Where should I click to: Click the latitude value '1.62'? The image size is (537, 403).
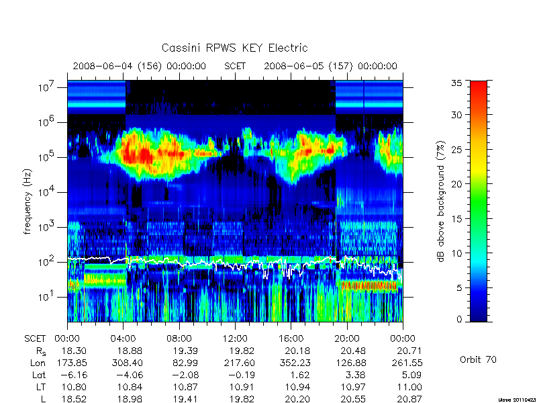pos(300,375)
